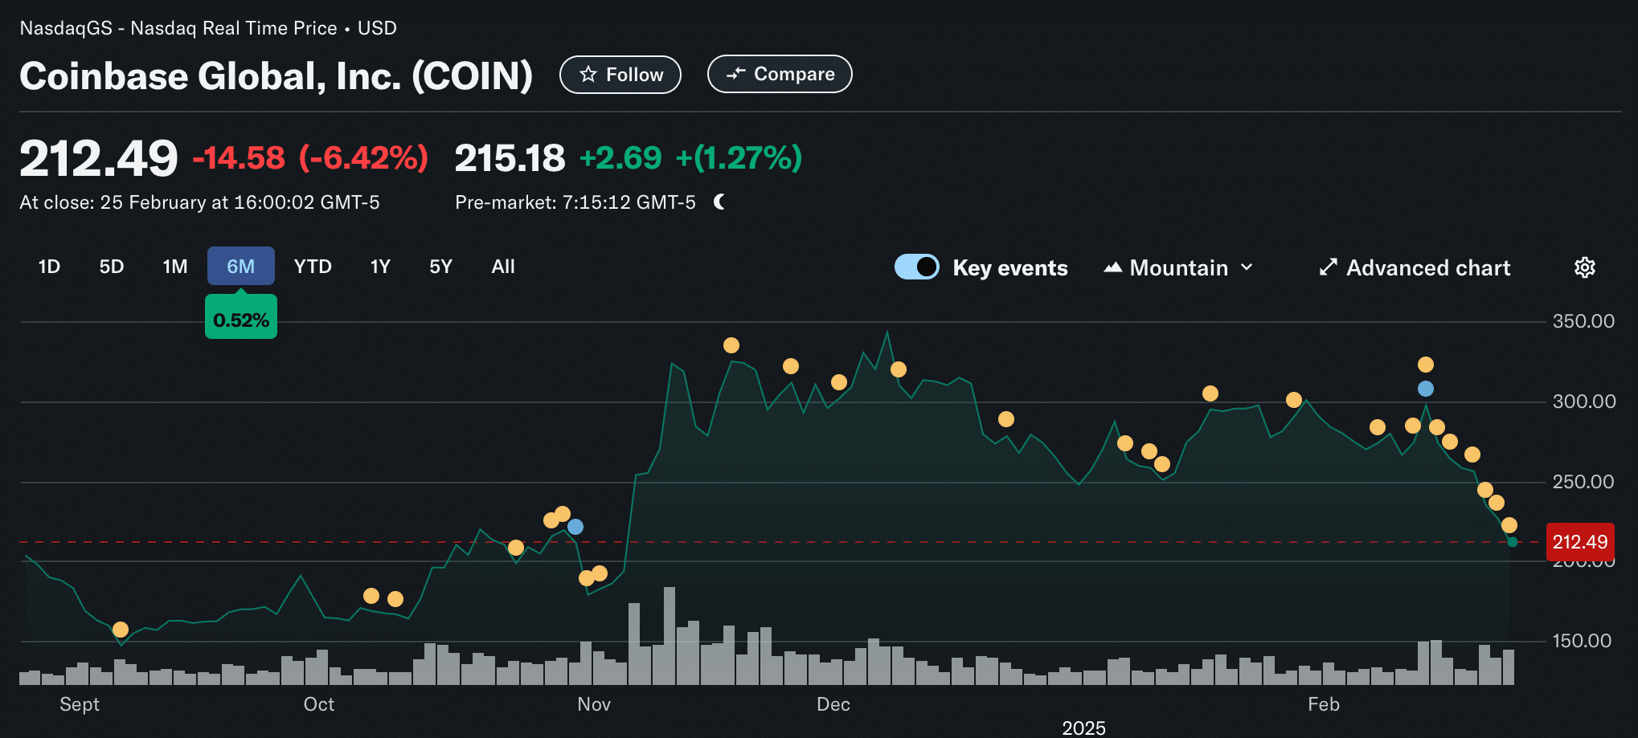Click the 250.00 axis label
Image resolution: width=1638 pixels, height=738 pixels.
(x=1583, y=482)
